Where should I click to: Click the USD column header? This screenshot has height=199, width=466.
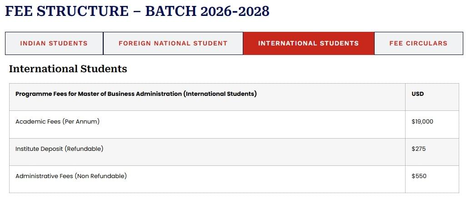click(x=417, y=94)
